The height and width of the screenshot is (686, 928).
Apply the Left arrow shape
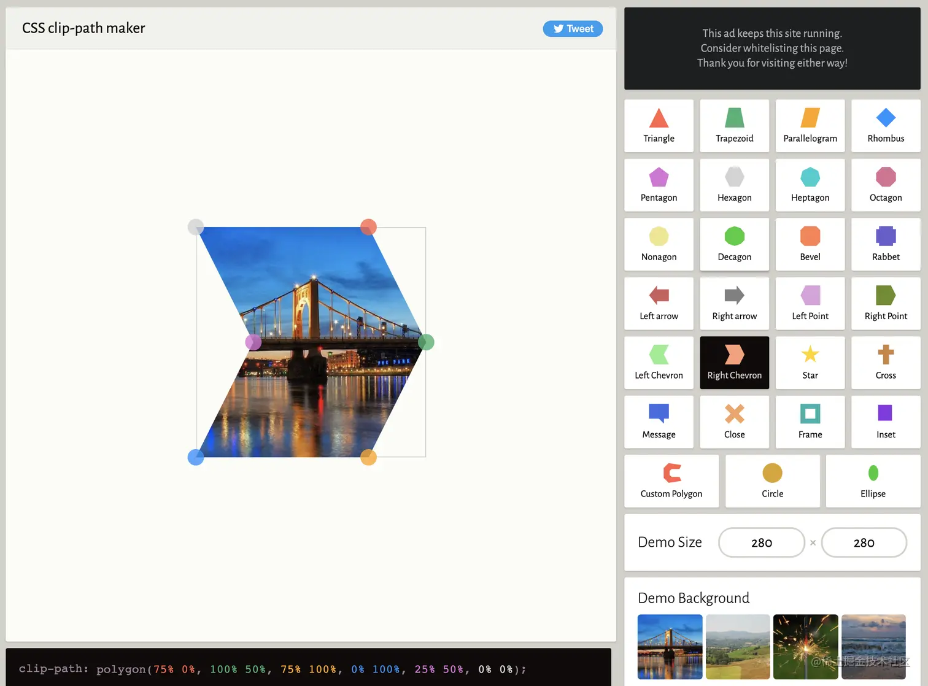point(659,303)
